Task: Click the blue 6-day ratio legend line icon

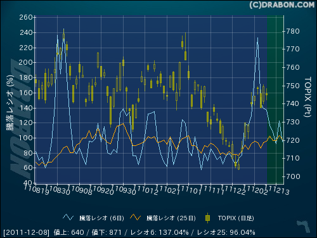Action: point(68,217)
